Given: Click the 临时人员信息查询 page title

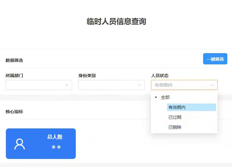Looking at the screenshot, I should click(x=116, y=21).
